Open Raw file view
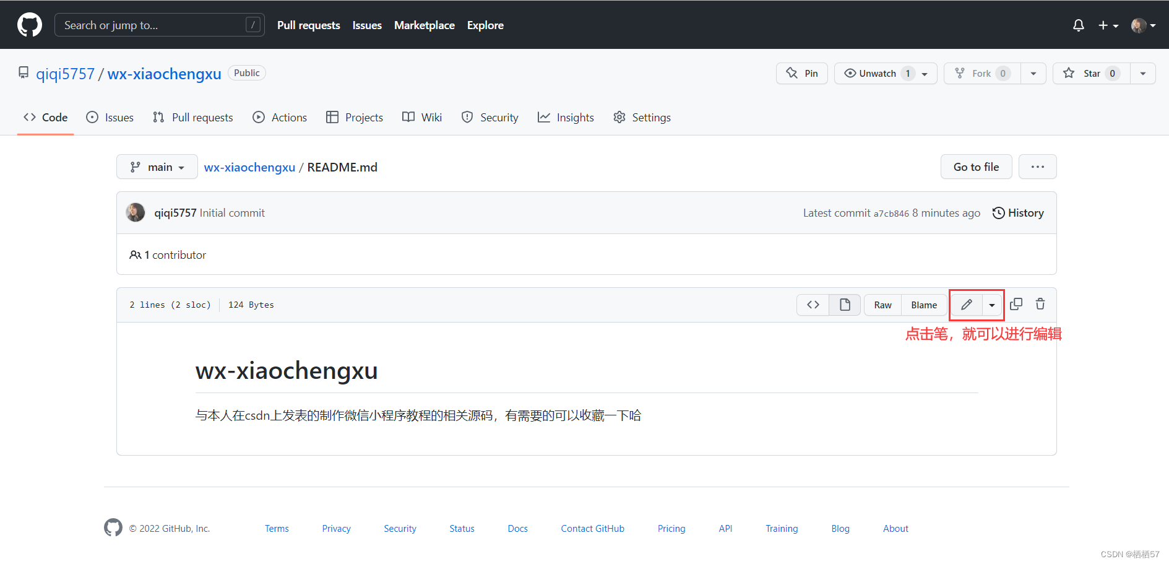The image size is (1169, 564). click(882, 305)
